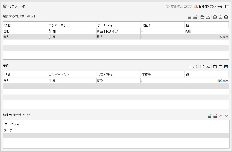The image size is (232, 152).
Task: Click コンポーネント header in 確認するコンポーネント table
Action: pos(72,25)
